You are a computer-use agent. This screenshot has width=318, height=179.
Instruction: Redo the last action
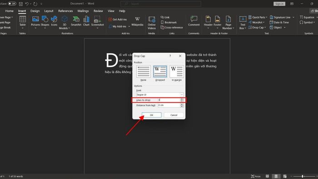coord(35,4)
